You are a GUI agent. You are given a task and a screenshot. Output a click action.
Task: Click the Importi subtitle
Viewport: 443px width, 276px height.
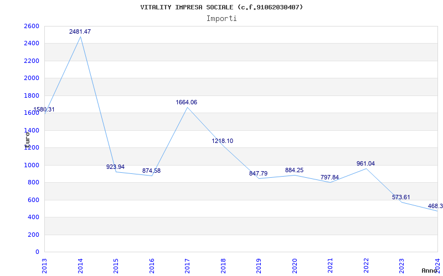221,19
